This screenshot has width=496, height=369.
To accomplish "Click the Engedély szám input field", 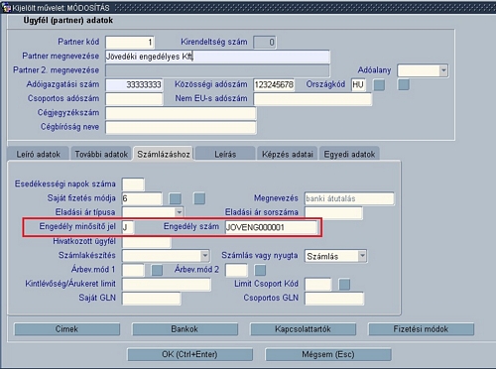I will (x=271, y=227).
